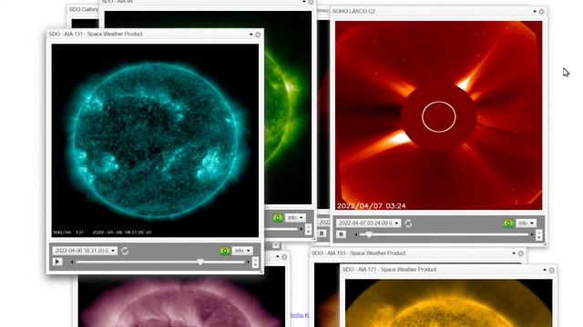Collapse the SOHO LASCO C2 window
This screenshot has width=583, height=327.
(x=535, y=12)
